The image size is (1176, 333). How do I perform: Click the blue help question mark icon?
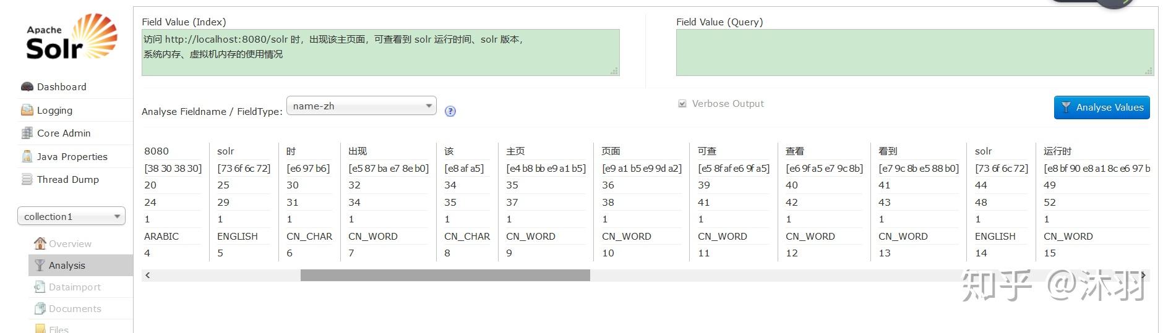coord(450,111)
